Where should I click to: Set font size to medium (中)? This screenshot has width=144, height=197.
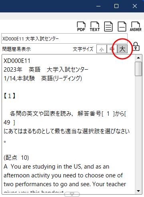[x=112, y=49]
